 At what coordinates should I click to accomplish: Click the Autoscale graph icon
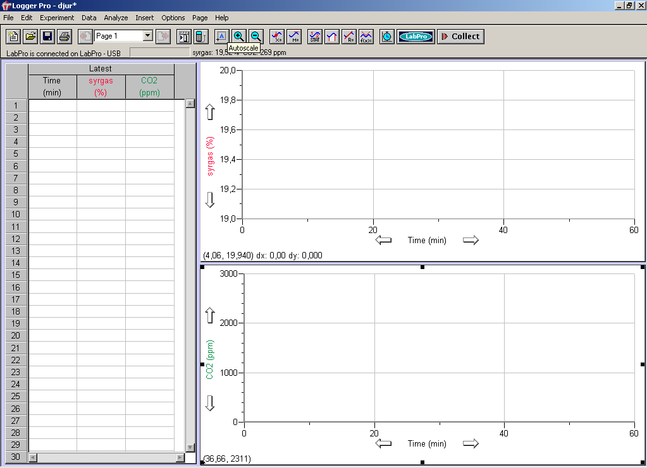221,36
